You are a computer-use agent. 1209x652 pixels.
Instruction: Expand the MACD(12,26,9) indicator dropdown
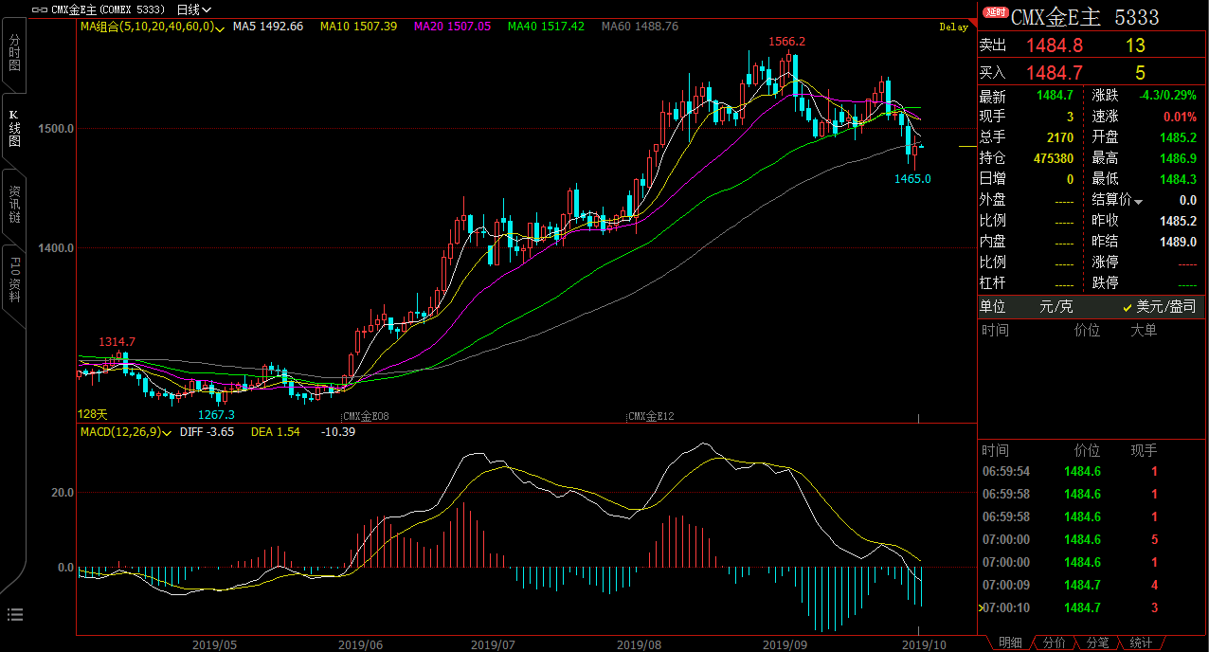pyautogui.click(x=167, y=432)
